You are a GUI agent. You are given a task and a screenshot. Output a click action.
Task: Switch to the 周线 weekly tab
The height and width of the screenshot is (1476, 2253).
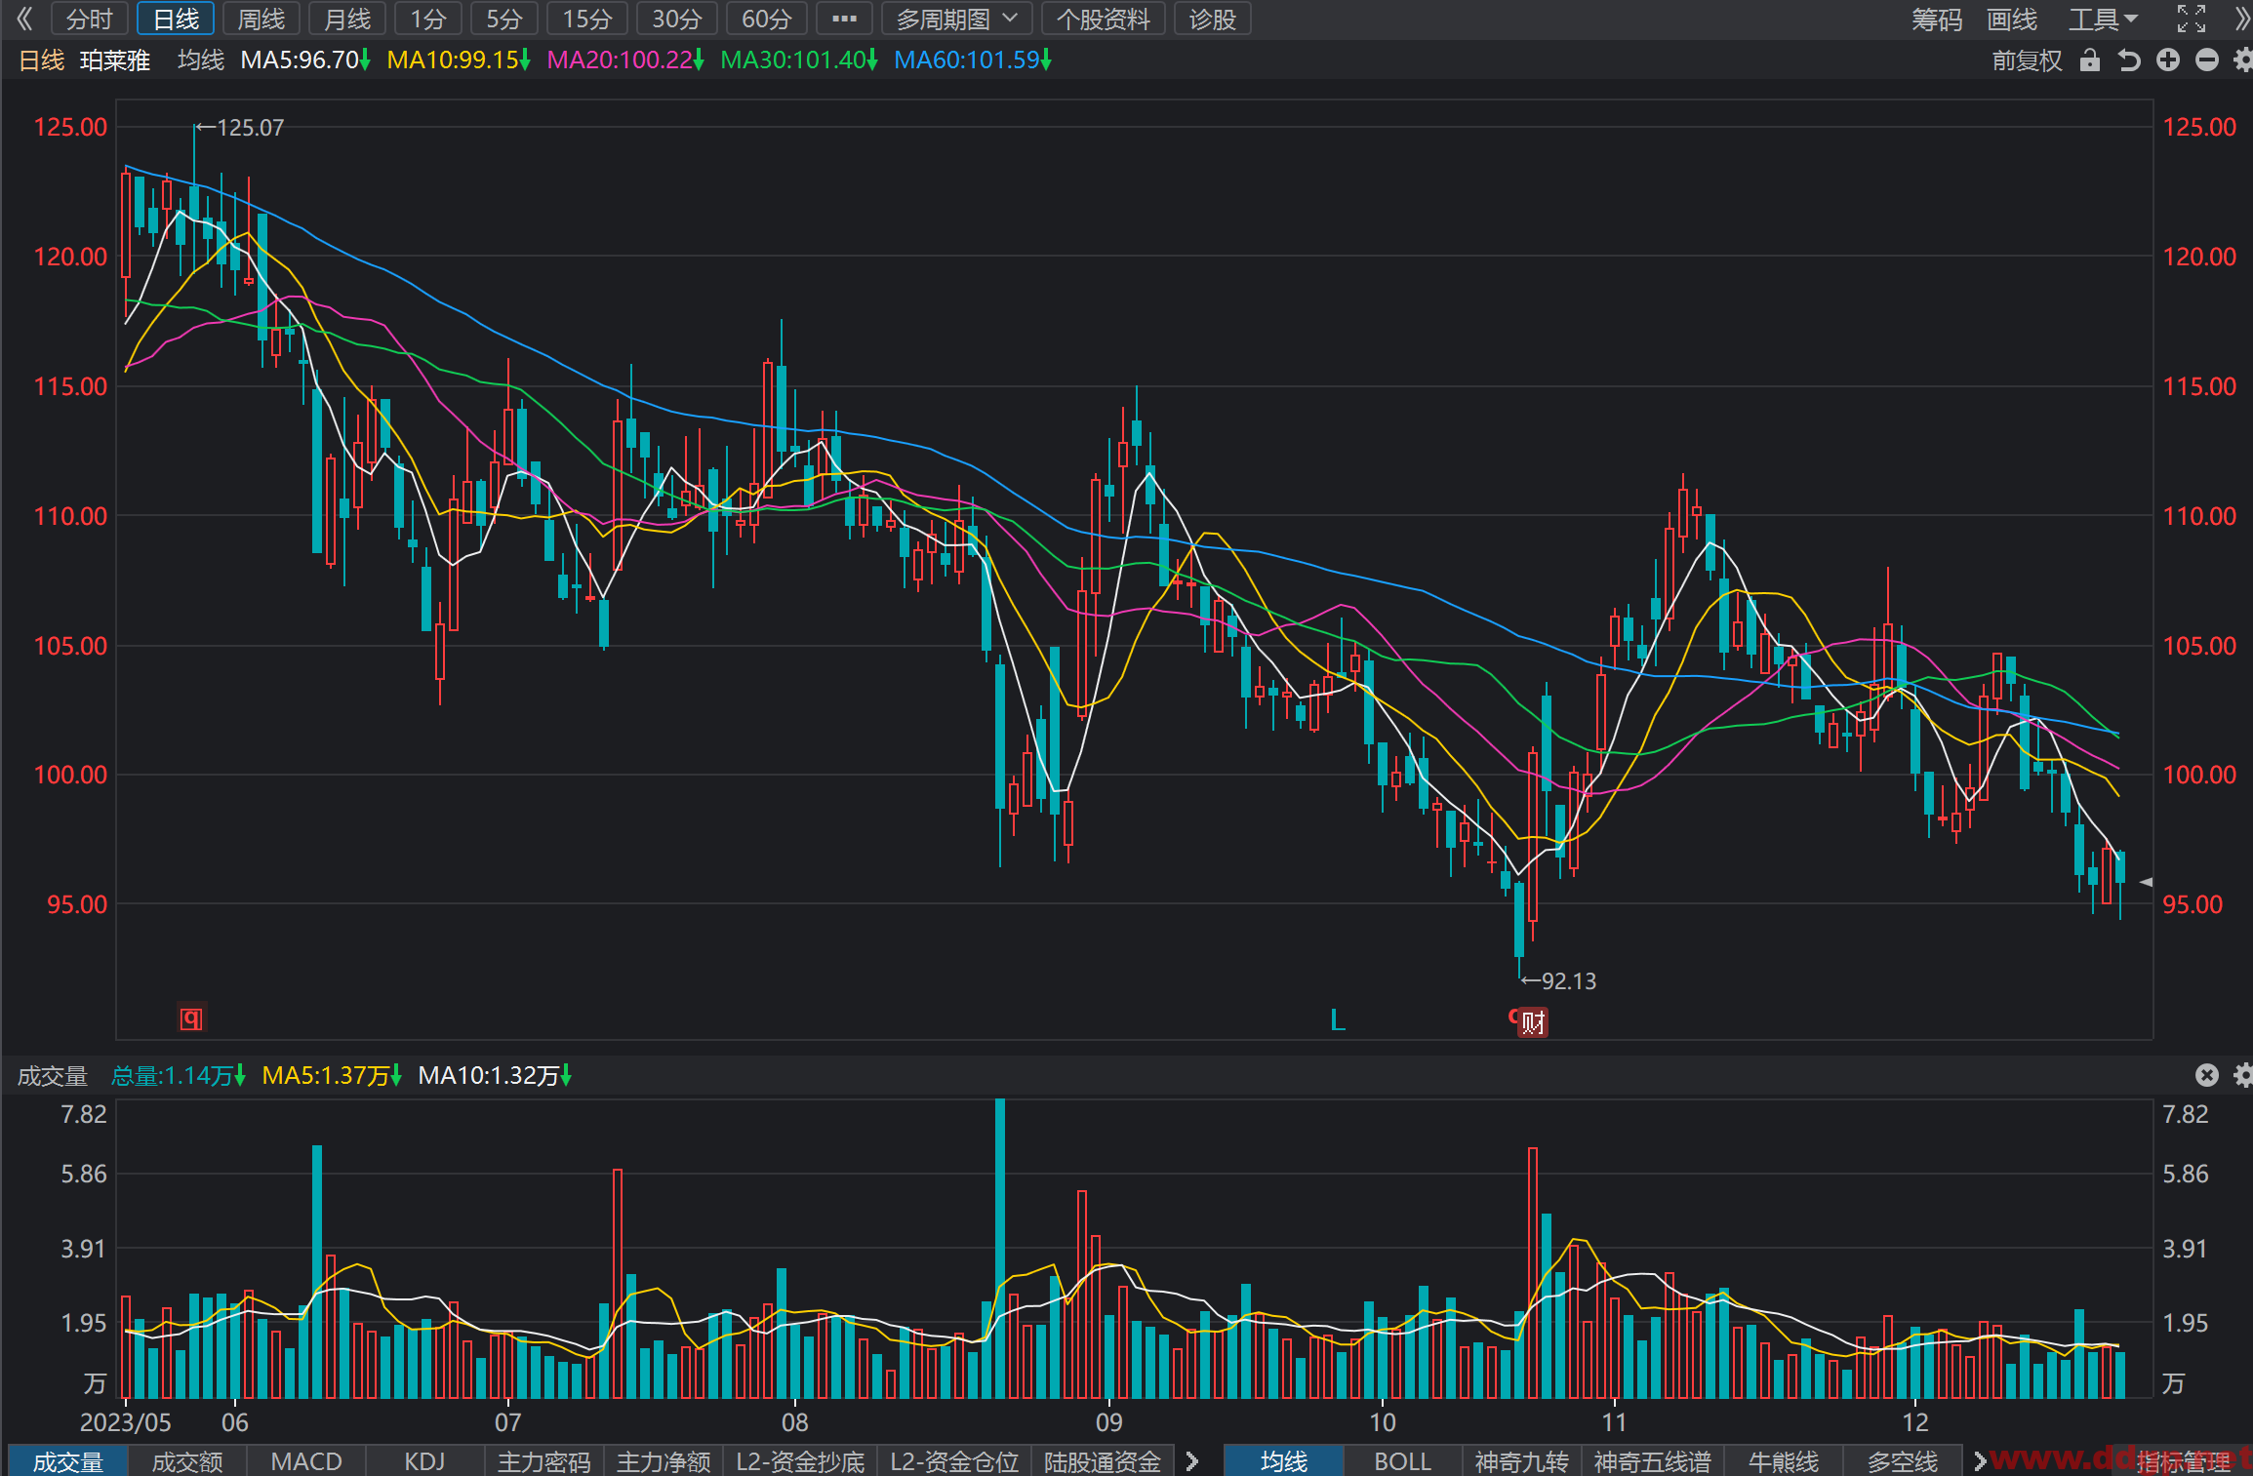pyautogui.click(x=262, y=19)
